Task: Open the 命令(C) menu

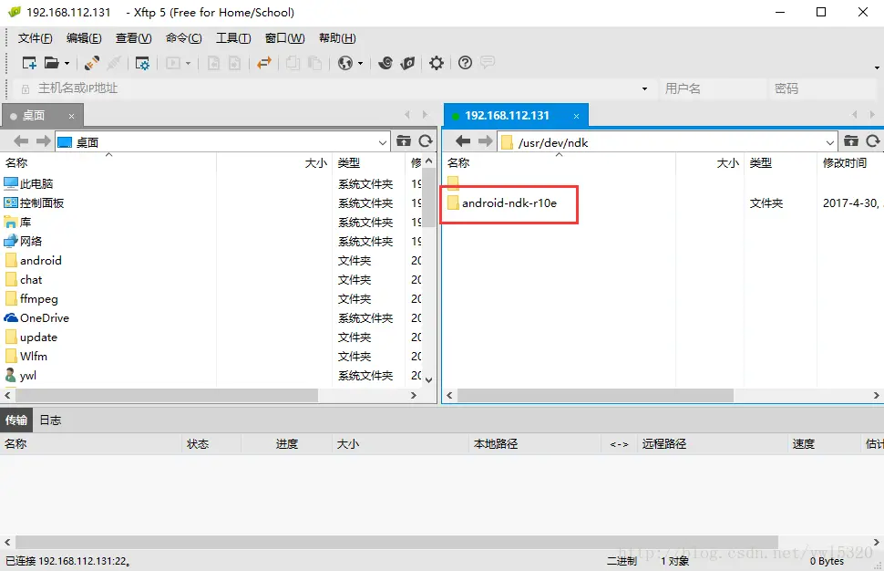Action: point(184,37)
